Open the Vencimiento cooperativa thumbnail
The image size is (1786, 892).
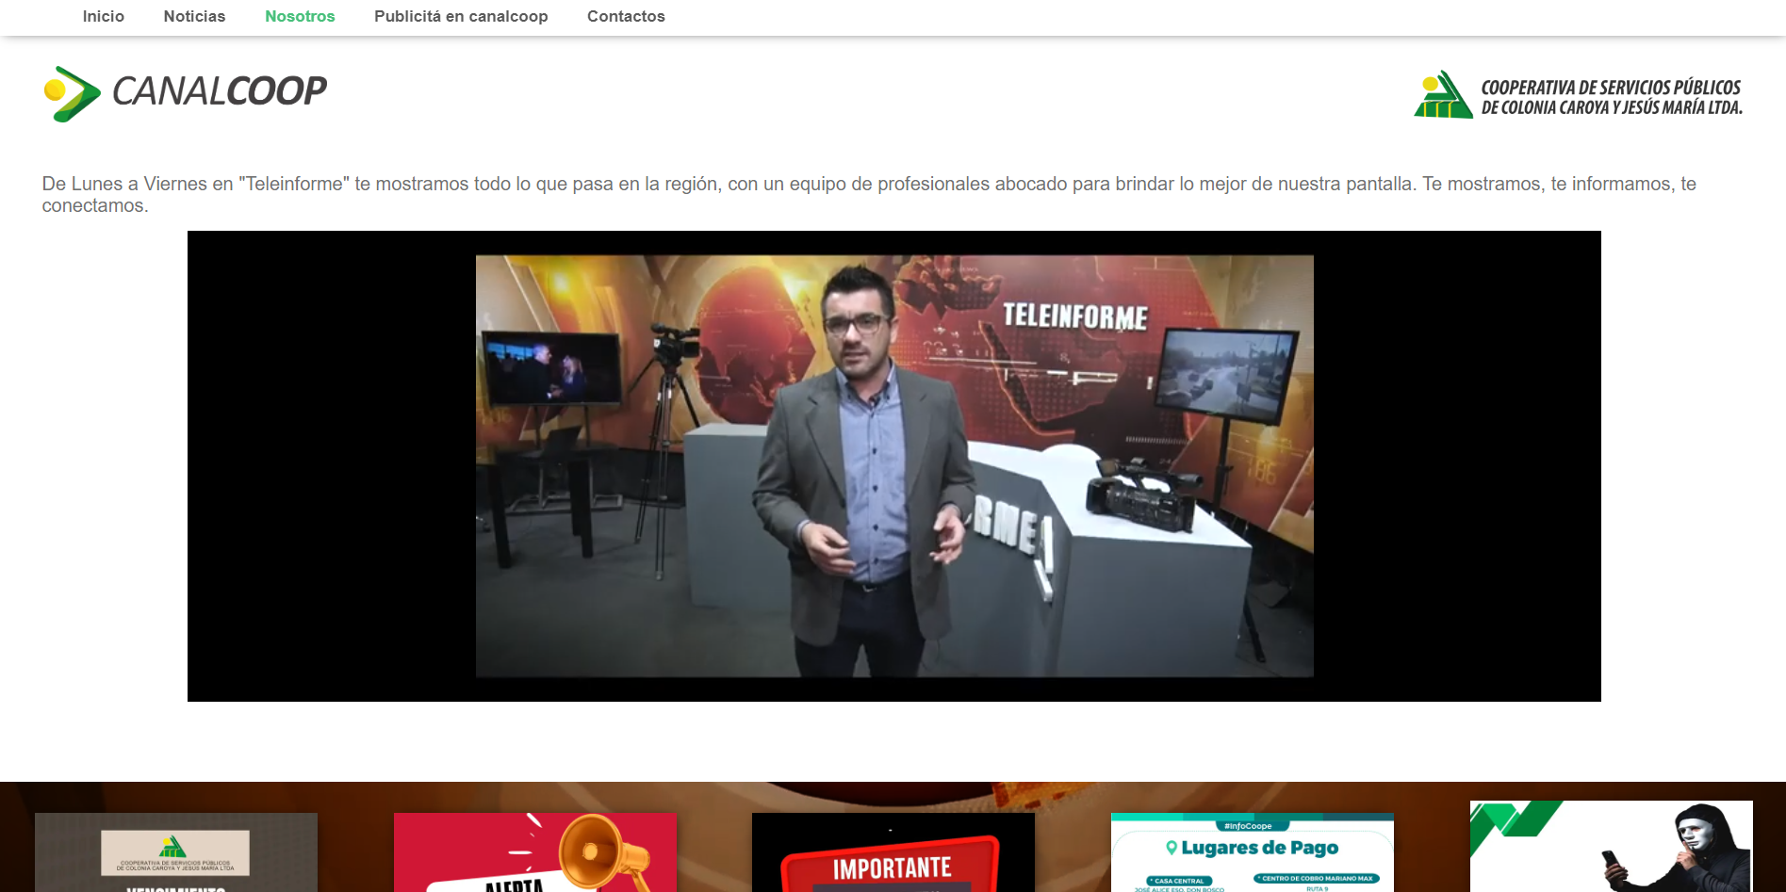point(176,852)
